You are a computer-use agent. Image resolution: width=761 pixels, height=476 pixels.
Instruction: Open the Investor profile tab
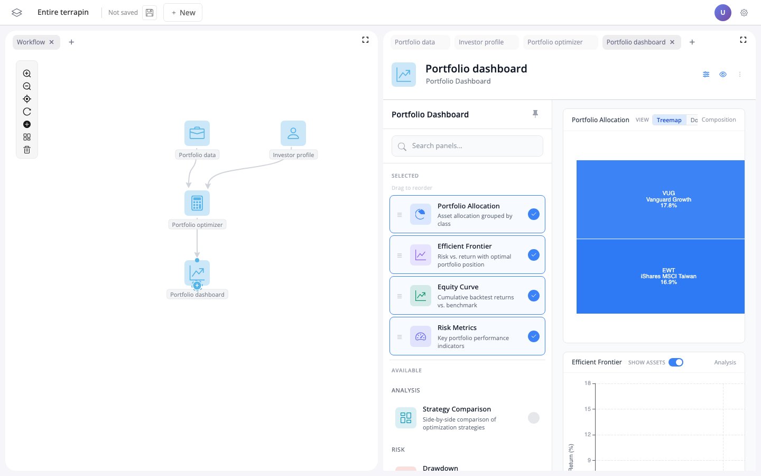pyautogui.click(x=481, y=42)
